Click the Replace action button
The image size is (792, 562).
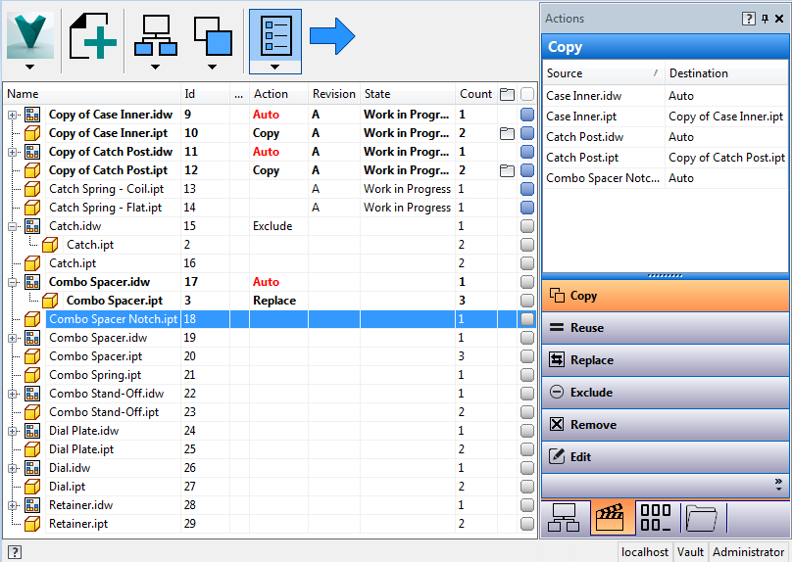(x=666, y=360)
